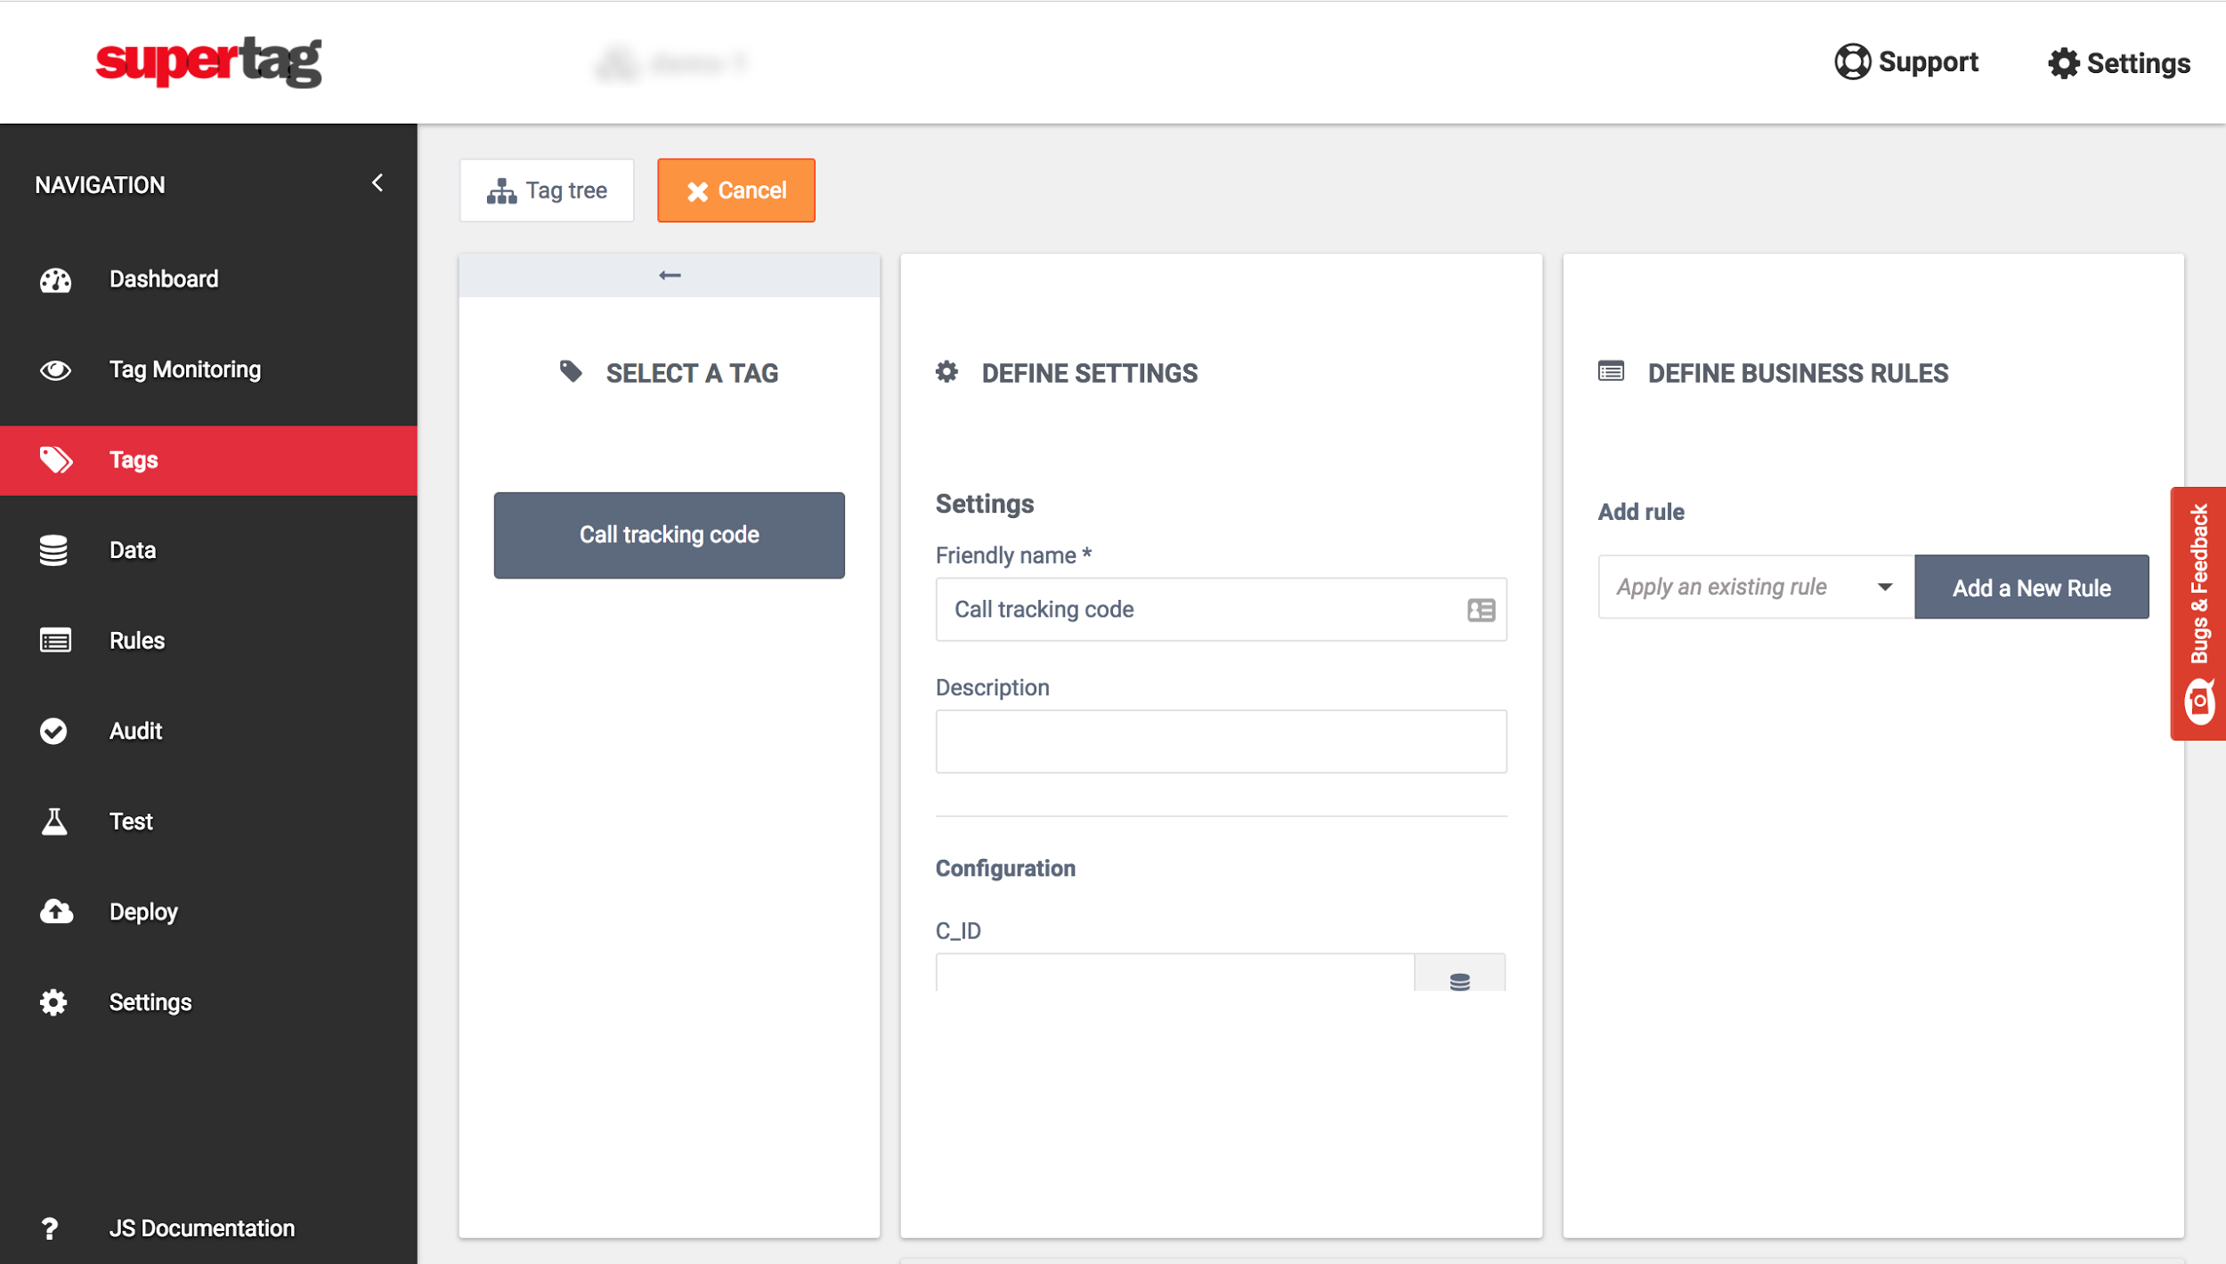2226x1264 pixels.
Task: Click the Tags icon in sidebar
Action: 55,460
